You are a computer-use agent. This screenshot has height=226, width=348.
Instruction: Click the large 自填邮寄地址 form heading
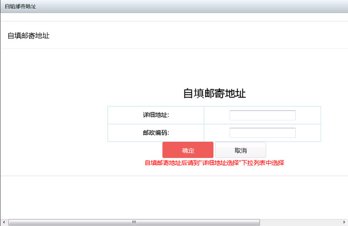pyautogui.click(x=214, y=93)
